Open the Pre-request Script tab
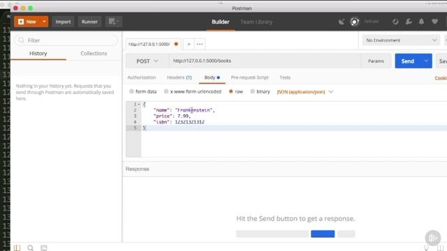 click(250, 77)
